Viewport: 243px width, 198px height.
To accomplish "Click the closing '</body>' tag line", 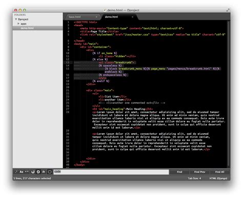I will click(79, 165).
